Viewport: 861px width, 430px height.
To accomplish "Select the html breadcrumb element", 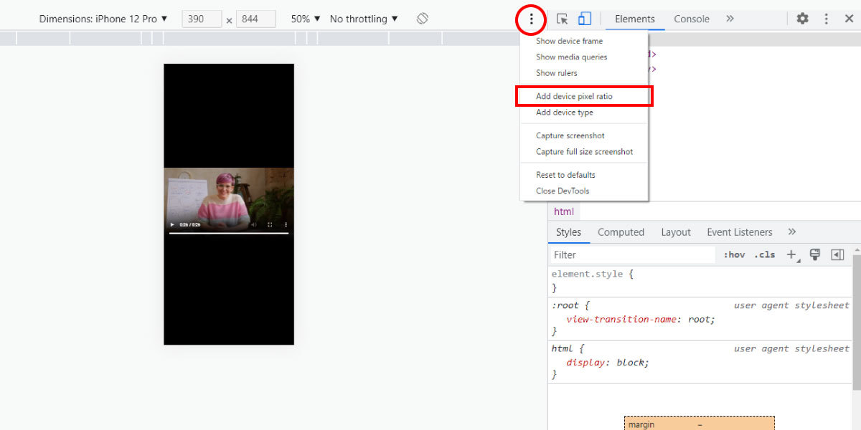I will coord(564,211).
